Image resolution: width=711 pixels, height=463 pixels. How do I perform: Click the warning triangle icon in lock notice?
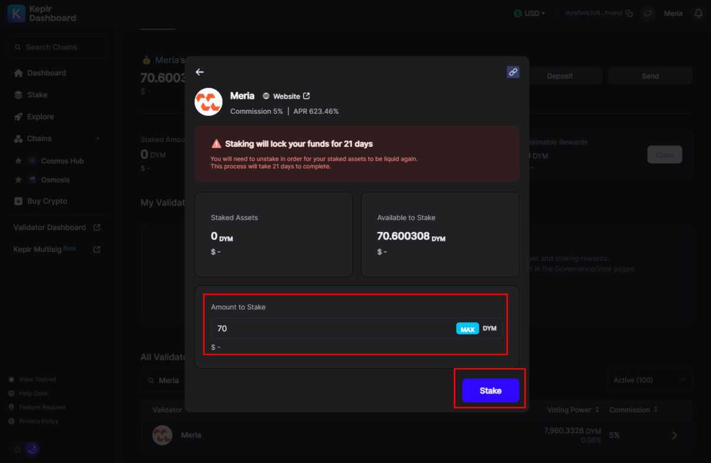(x=216, y=143)
